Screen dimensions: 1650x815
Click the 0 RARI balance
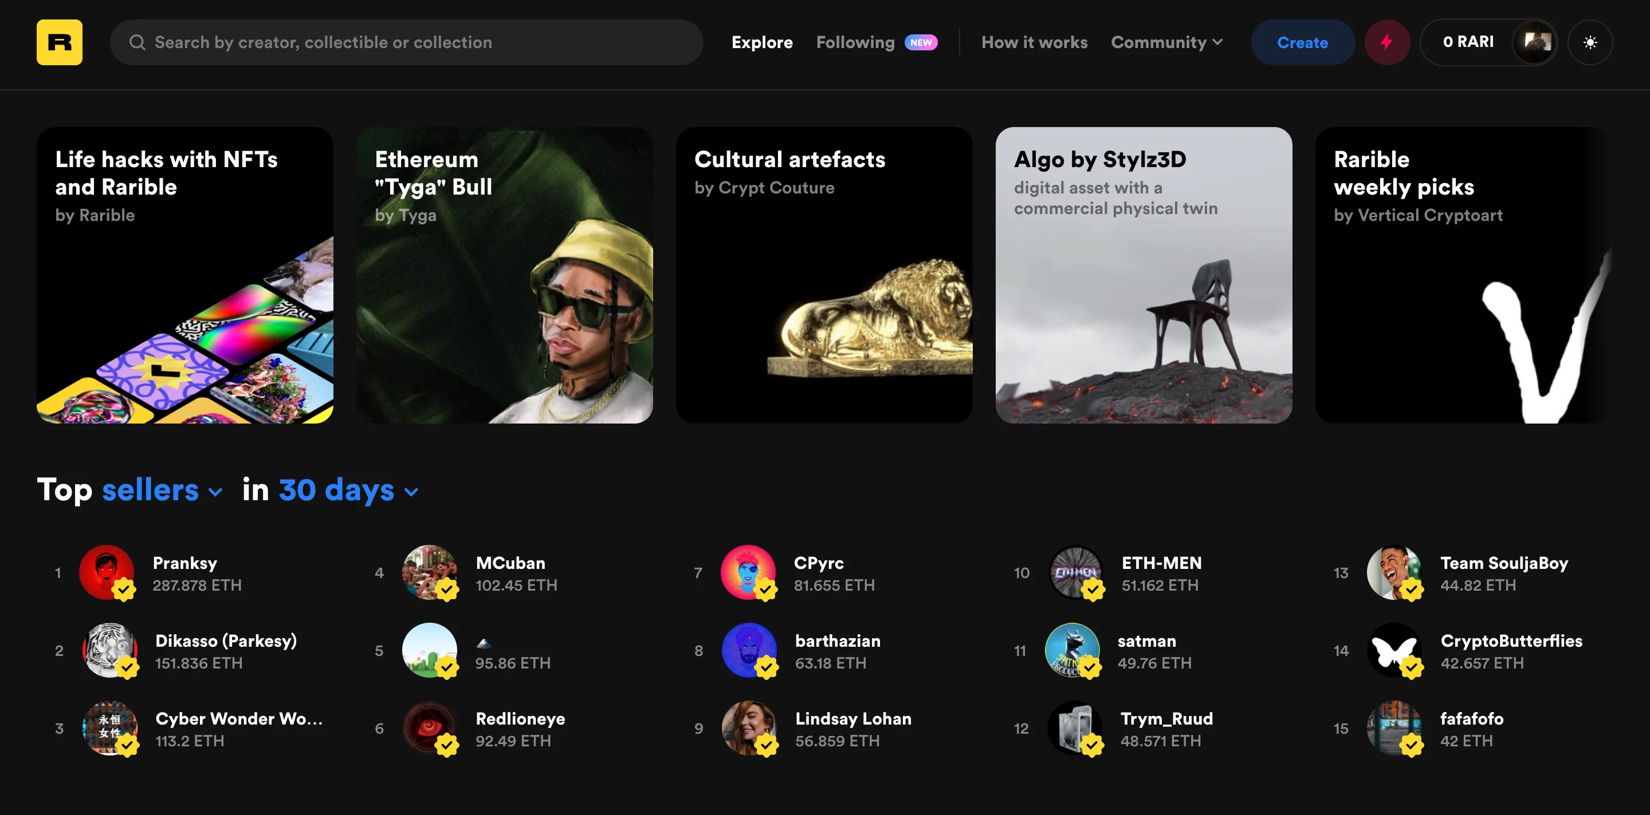point(1468,42)
